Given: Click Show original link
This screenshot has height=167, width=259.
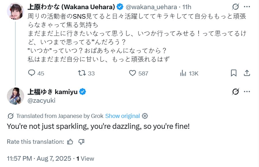Looking at the screenshot, I should coord(123,116).
